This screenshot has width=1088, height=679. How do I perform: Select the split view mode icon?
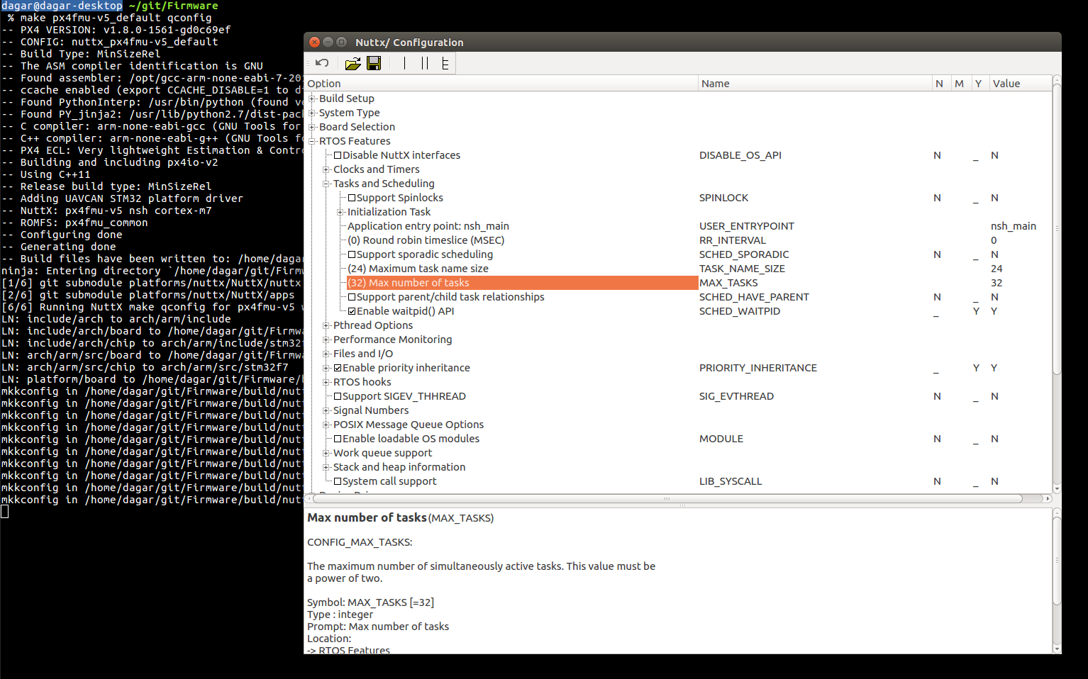[423, 63]
